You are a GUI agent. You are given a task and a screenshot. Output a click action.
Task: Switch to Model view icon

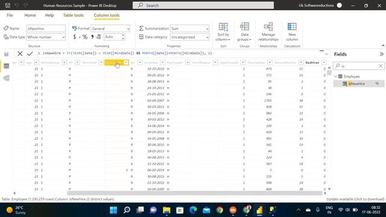click(7, 78)
